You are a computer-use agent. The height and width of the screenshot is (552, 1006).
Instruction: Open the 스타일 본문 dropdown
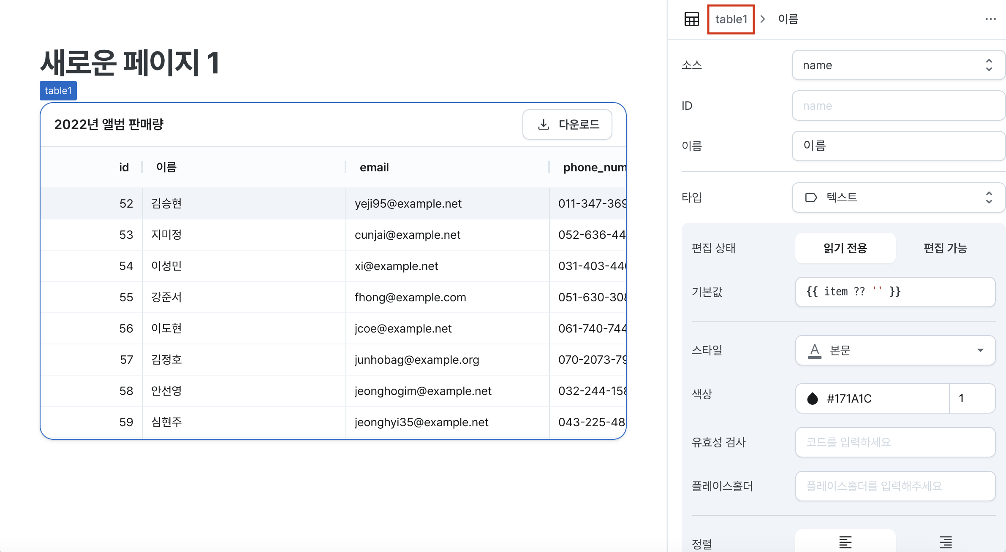(x=895, y=350)
